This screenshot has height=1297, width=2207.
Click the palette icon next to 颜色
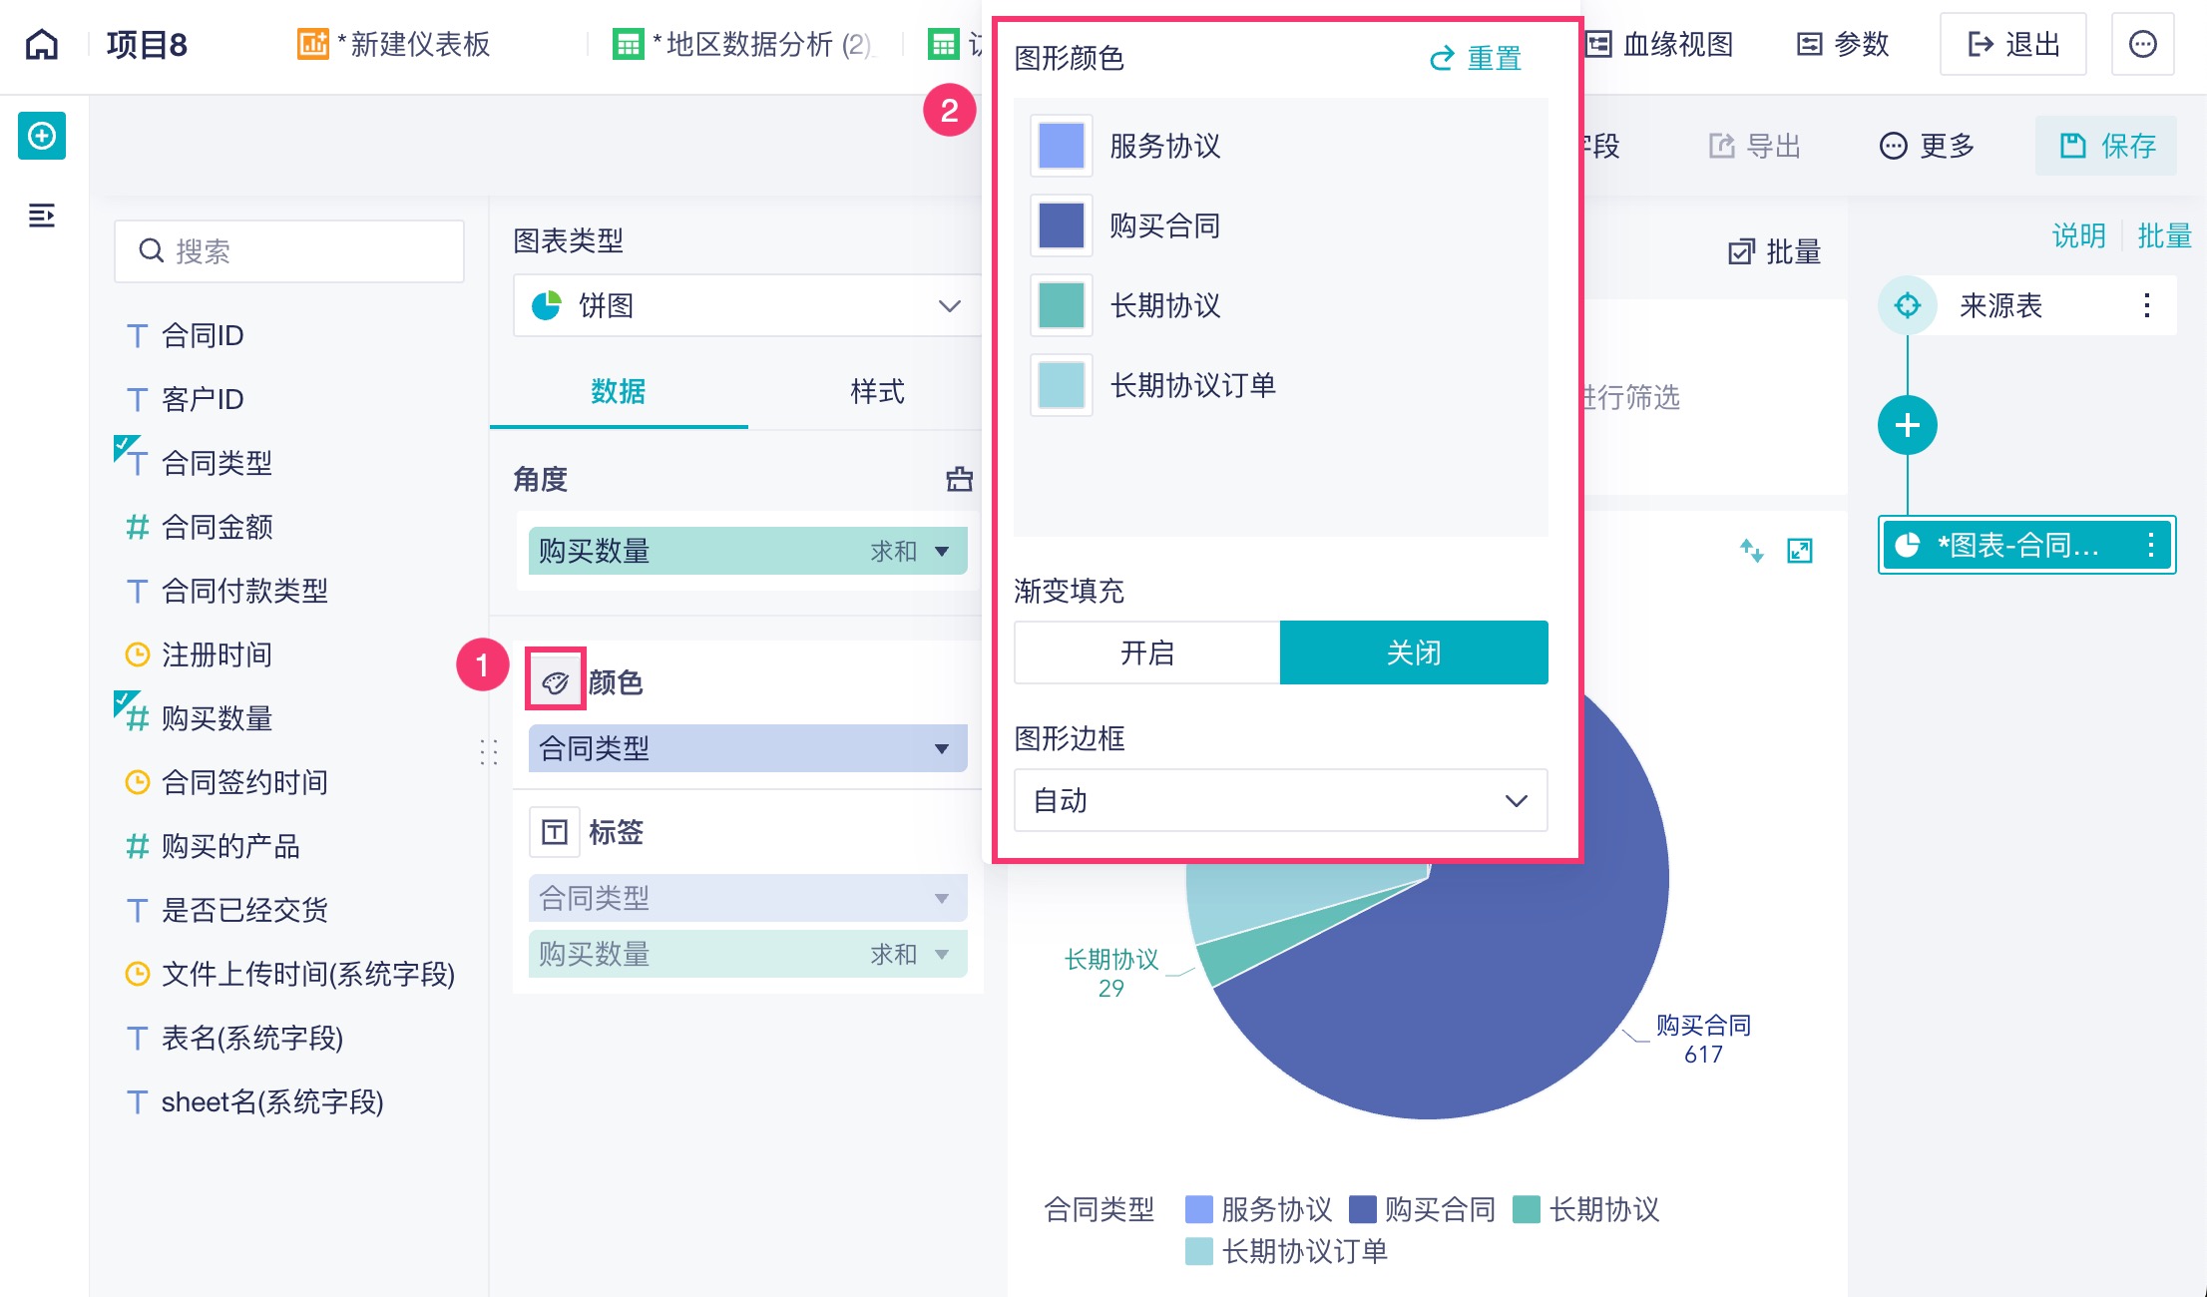(555, 679)
